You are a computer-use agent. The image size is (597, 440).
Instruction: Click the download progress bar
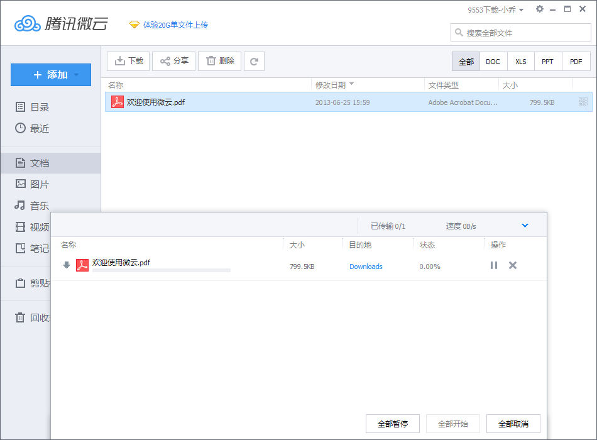pyautogui.click(x=162, y=270)
